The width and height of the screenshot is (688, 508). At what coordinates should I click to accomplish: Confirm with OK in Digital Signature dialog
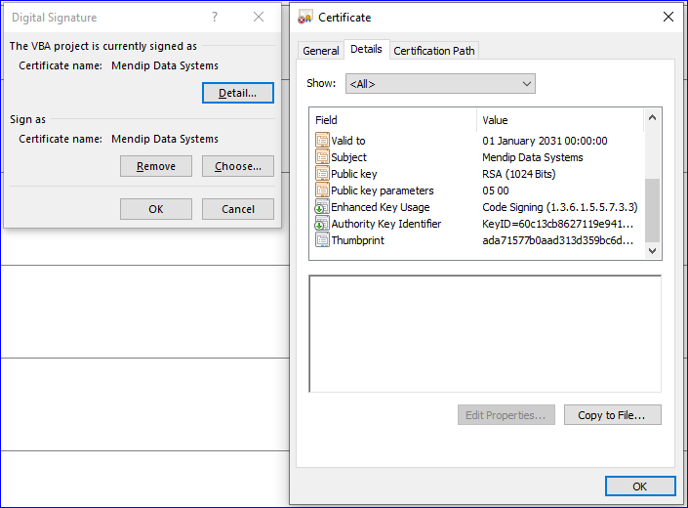[x=156, y=209]
